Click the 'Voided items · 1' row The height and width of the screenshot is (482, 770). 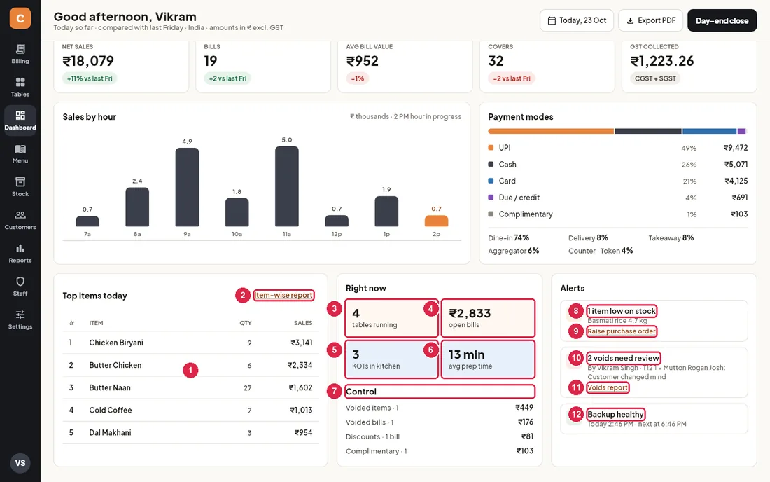[440, 408]
